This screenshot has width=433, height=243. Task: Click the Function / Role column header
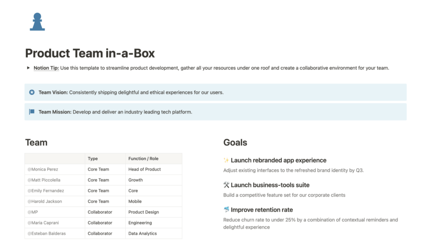coord(154,158)
